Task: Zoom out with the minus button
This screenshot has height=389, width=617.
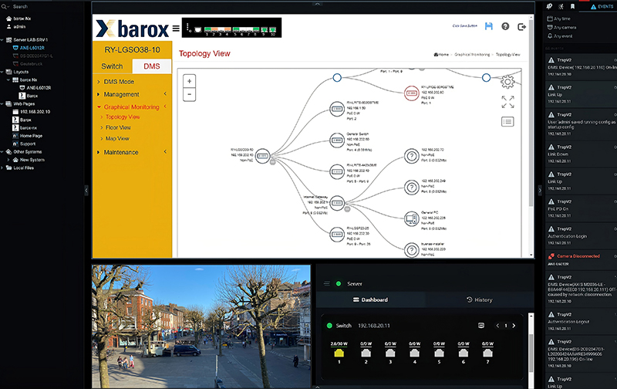Action: tap(190, 94)
